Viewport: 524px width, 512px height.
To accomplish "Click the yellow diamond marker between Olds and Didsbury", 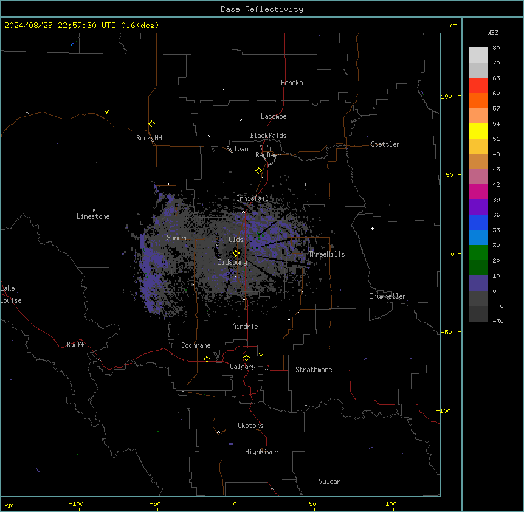I will coord(236,254).
